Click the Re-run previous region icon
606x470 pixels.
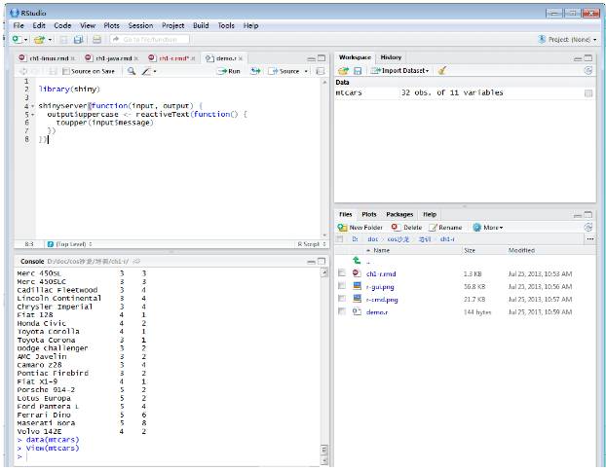[255, 71]
